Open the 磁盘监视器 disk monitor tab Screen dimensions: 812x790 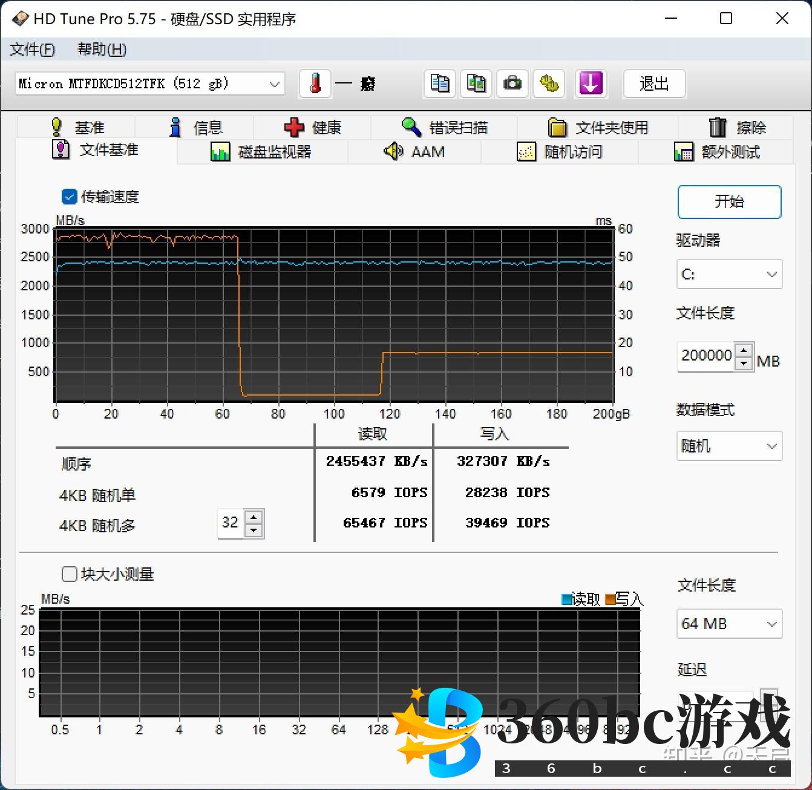click(x=261, y=152)
